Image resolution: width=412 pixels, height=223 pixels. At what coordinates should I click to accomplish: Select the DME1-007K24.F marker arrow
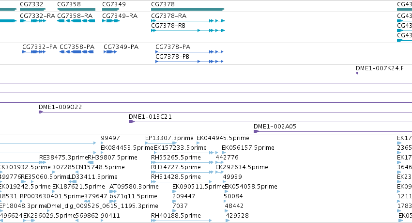coord(357,73)
